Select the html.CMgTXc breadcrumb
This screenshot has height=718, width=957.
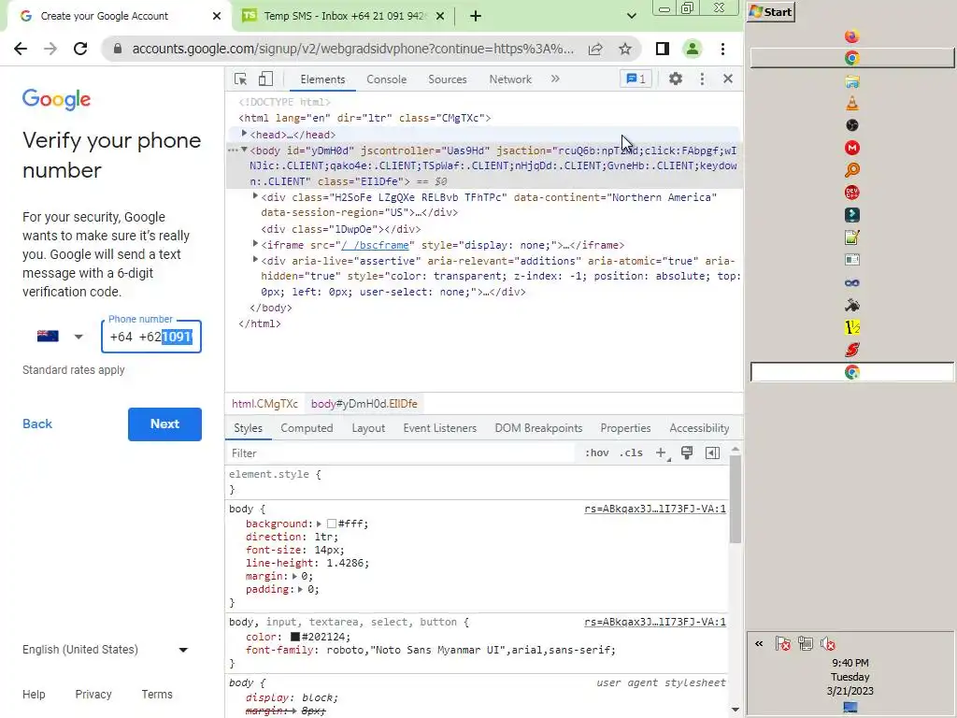coord(264,404)
